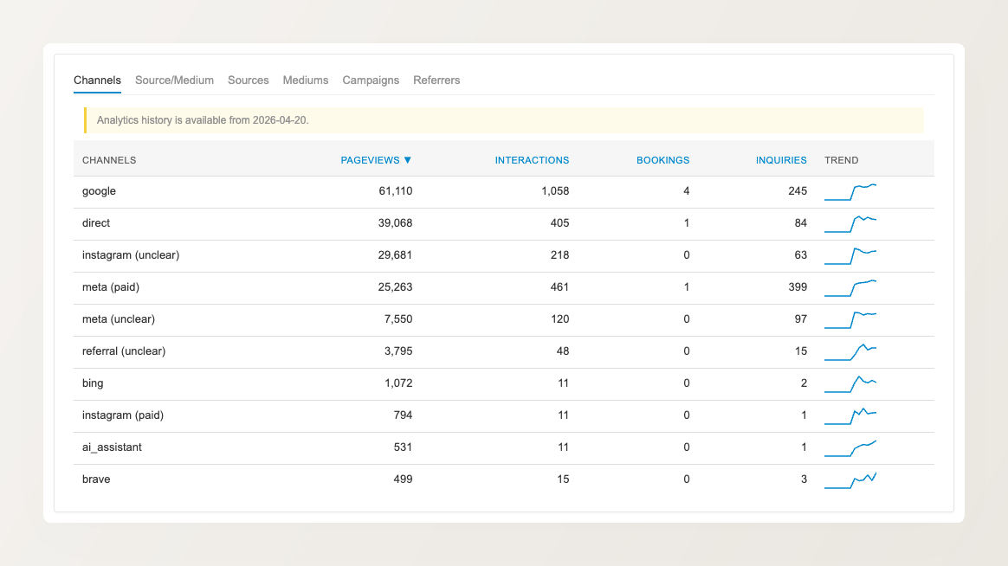Select the bing channel name
The width and height of the screenshot is (1008, 566).
[93, 383]
